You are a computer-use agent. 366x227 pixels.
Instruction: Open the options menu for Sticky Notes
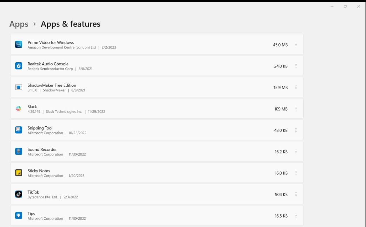pyautogui.click(x=296, y=173)
